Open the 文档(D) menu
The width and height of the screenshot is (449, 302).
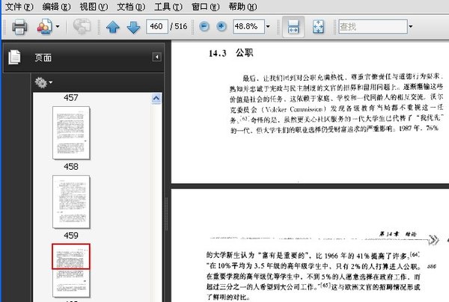(131, 6)
